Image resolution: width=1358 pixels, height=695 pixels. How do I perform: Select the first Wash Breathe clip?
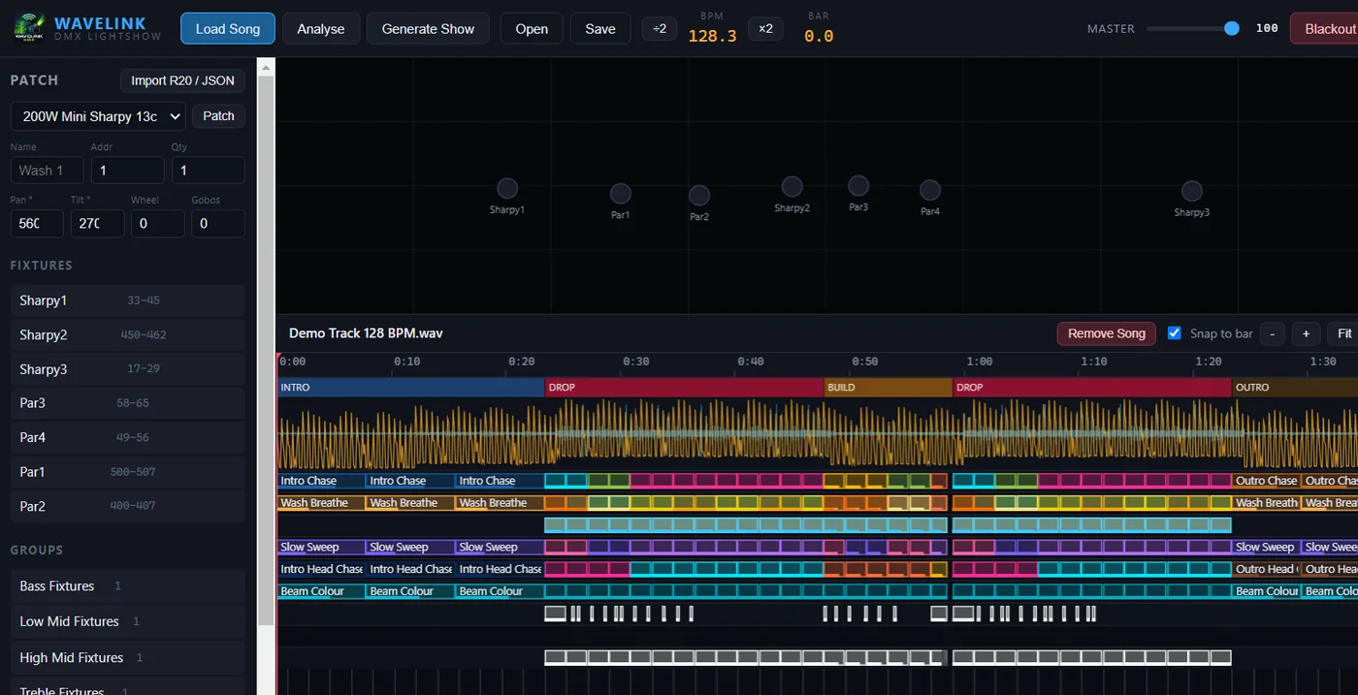(321, 503)
